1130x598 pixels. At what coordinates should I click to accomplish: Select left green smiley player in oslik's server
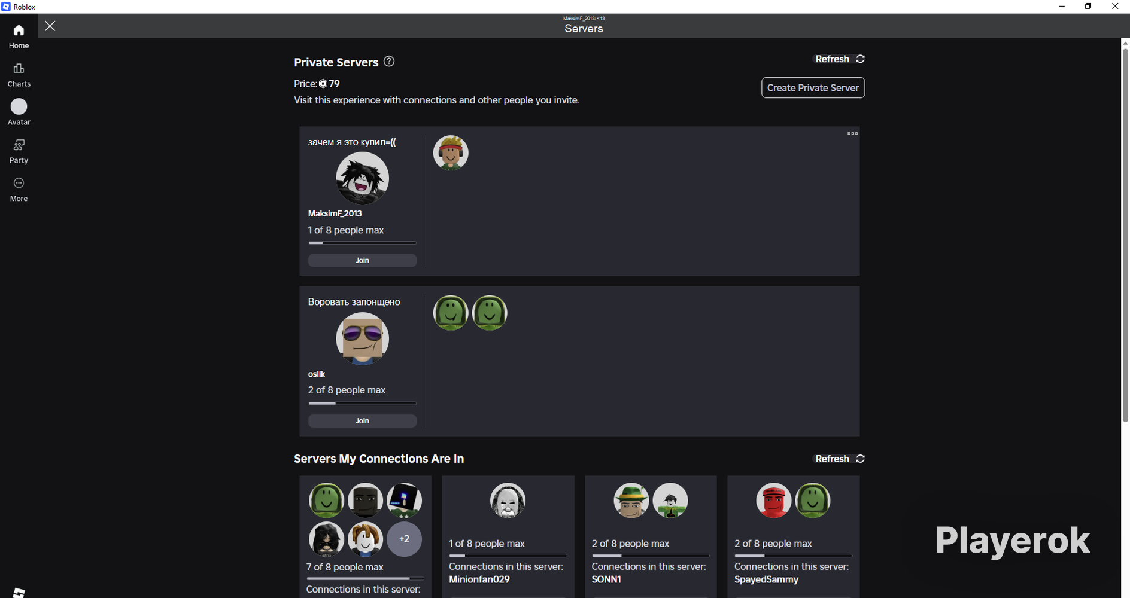coord(451,313)
